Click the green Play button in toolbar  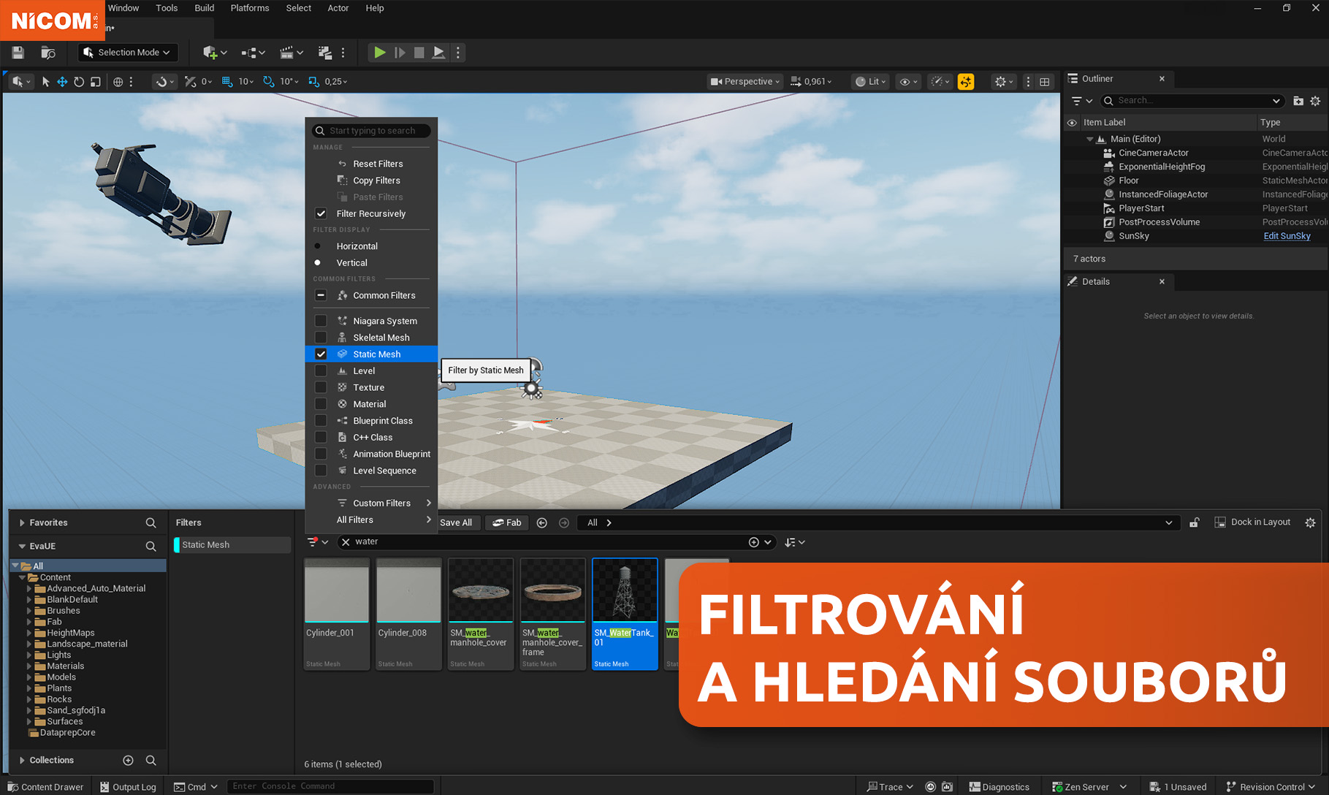[379, 53]
